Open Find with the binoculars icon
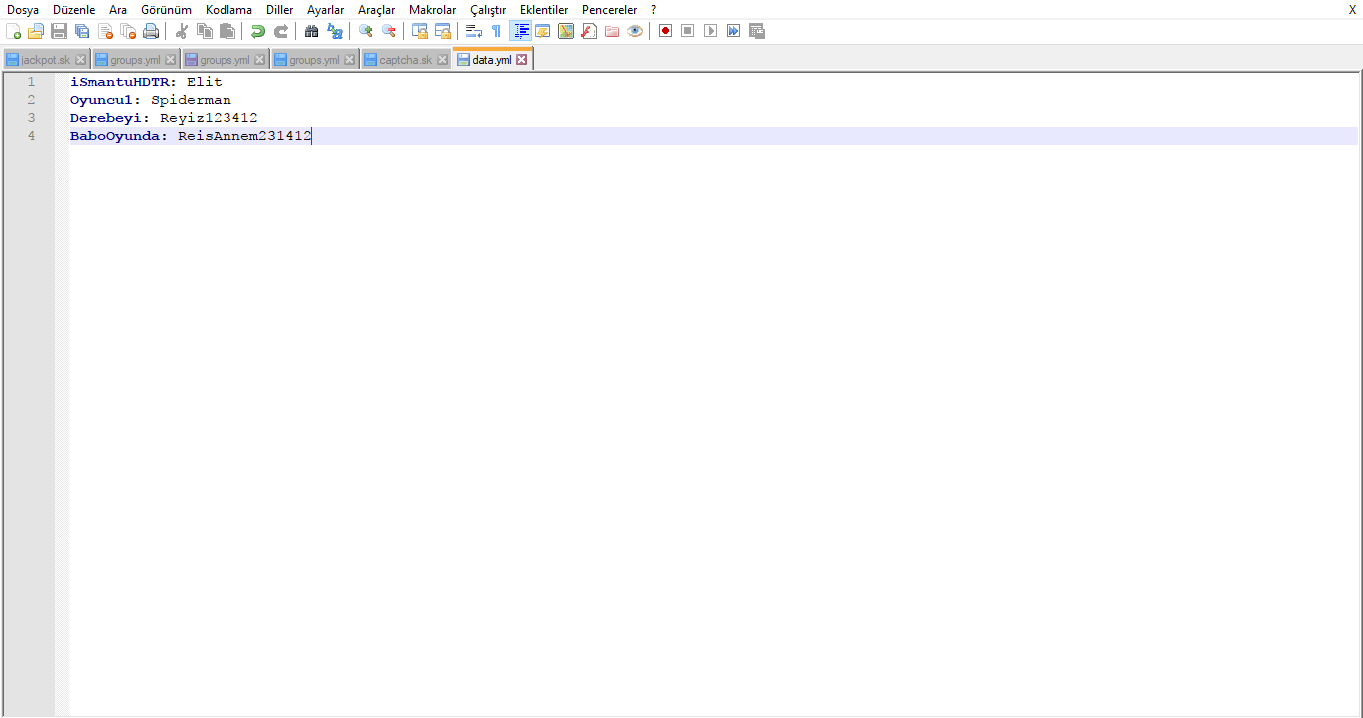1363x718 pixels. click(312, 31)
